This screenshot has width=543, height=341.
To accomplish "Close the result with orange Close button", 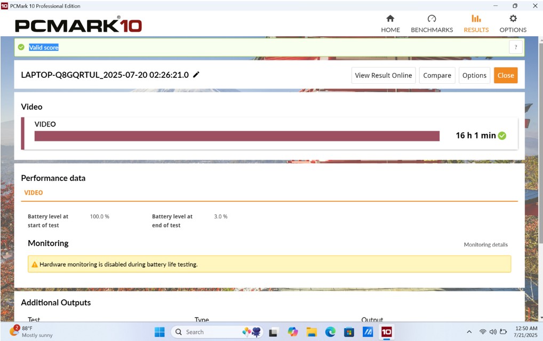I will click(505, 75).
